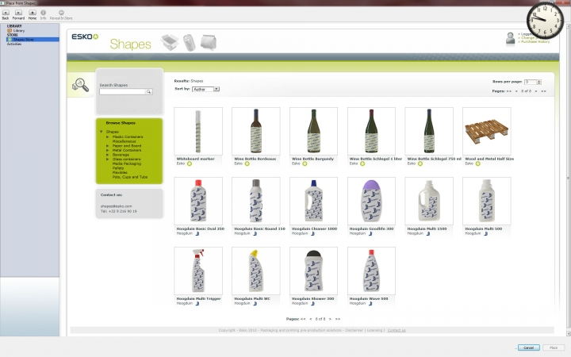
Task: Click the Search Shapes text field
Action: point(122,92)
